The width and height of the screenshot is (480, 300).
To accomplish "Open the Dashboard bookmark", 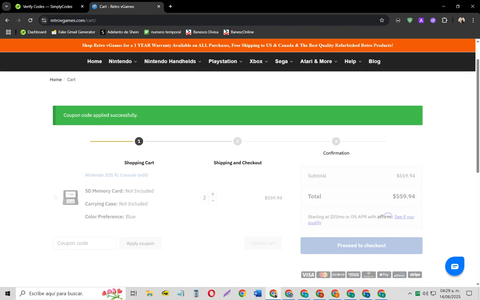I will coord(34,32).
